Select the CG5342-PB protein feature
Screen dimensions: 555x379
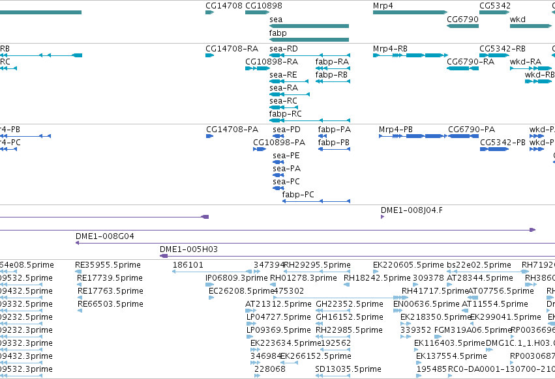tap(494, 149)
